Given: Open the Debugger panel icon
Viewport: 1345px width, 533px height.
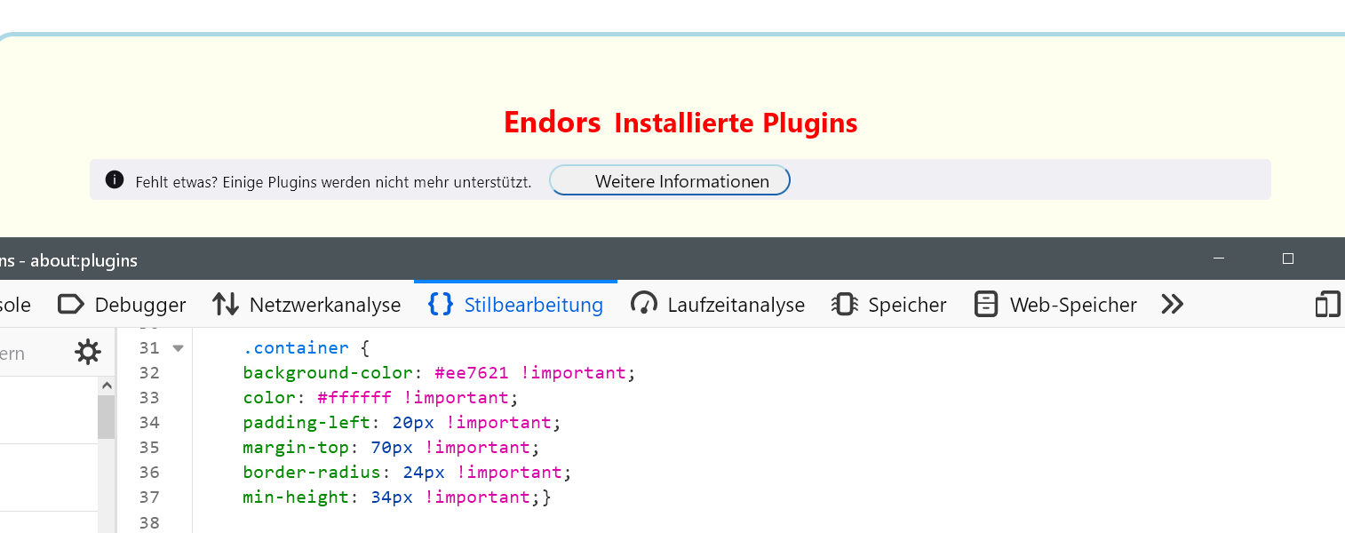Looking at the screenshot, I should pyautogui.click(x=70, y=305).
